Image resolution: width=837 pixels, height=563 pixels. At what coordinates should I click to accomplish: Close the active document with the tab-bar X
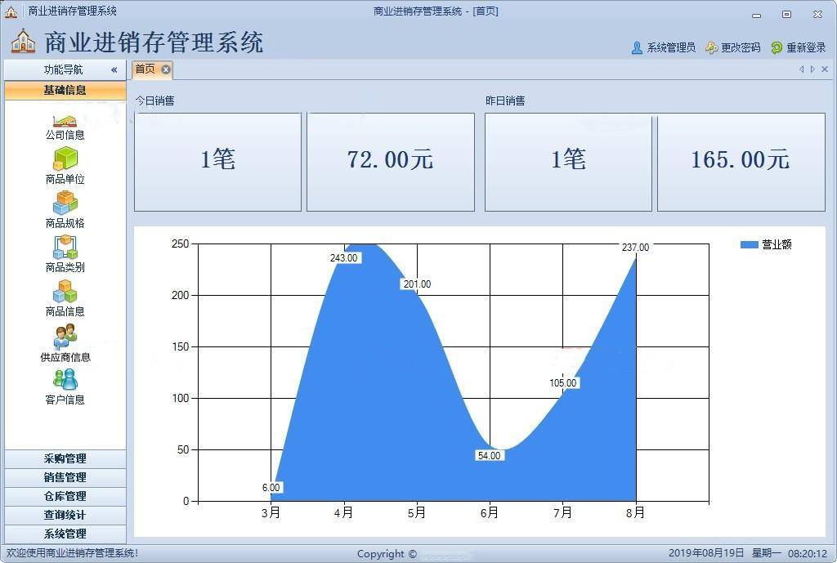(825, 69)
